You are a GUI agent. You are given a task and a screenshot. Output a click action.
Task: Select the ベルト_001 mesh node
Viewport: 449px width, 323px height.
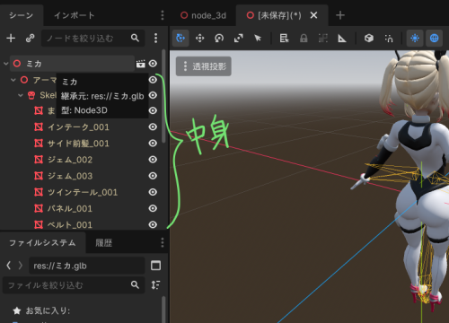click(x=70, y=224)
